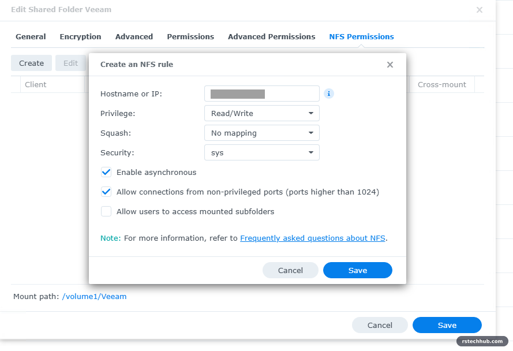
Task: Switch to the Encryption tab
Action: tap(80, 37)
